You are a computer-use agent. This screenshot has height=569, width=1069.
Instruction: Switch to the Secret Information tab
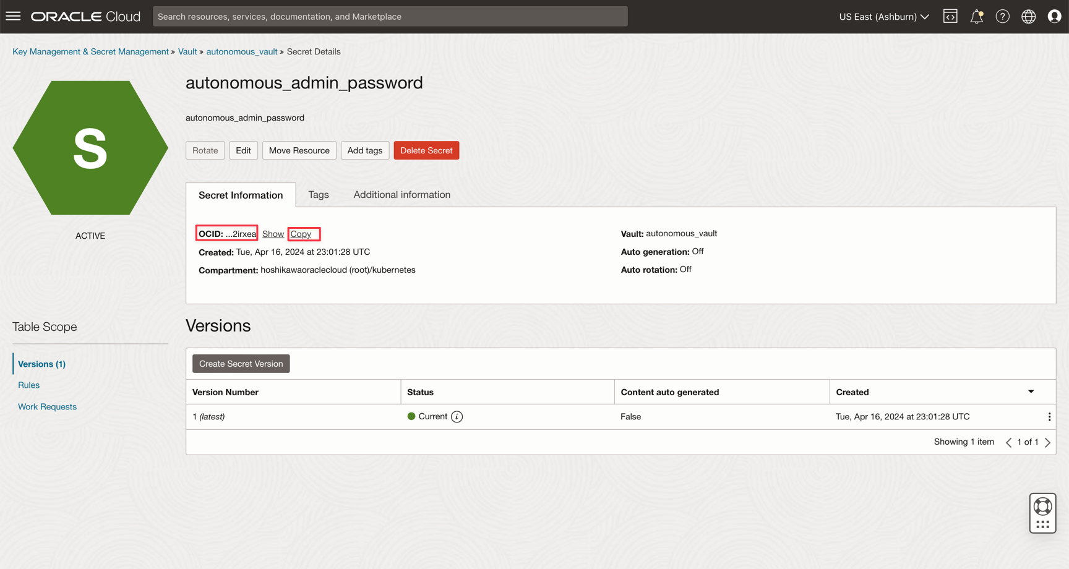241,195
